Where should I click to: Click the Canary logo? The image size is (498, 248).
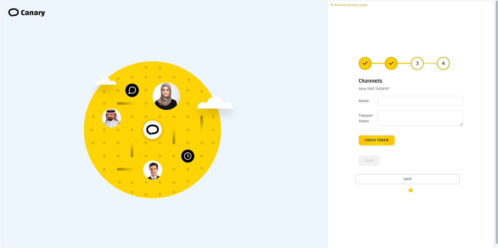click(x=27, y=12)
